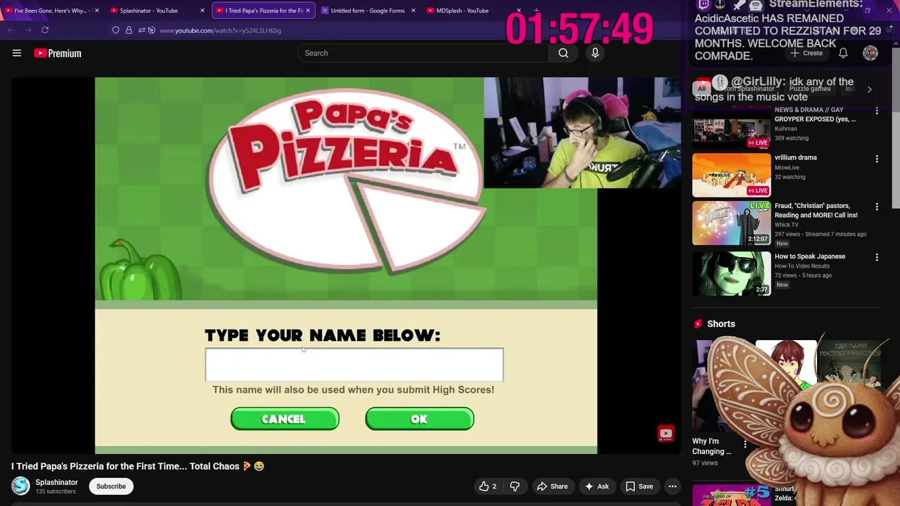
Task: Dislike the Papa's Pizzeria video
Action: (x=515, y=486)
